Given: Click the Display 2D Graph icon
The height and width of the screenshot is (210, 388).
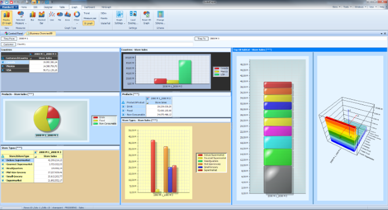Looking at the screenshot, I should [x=6, y=18].
